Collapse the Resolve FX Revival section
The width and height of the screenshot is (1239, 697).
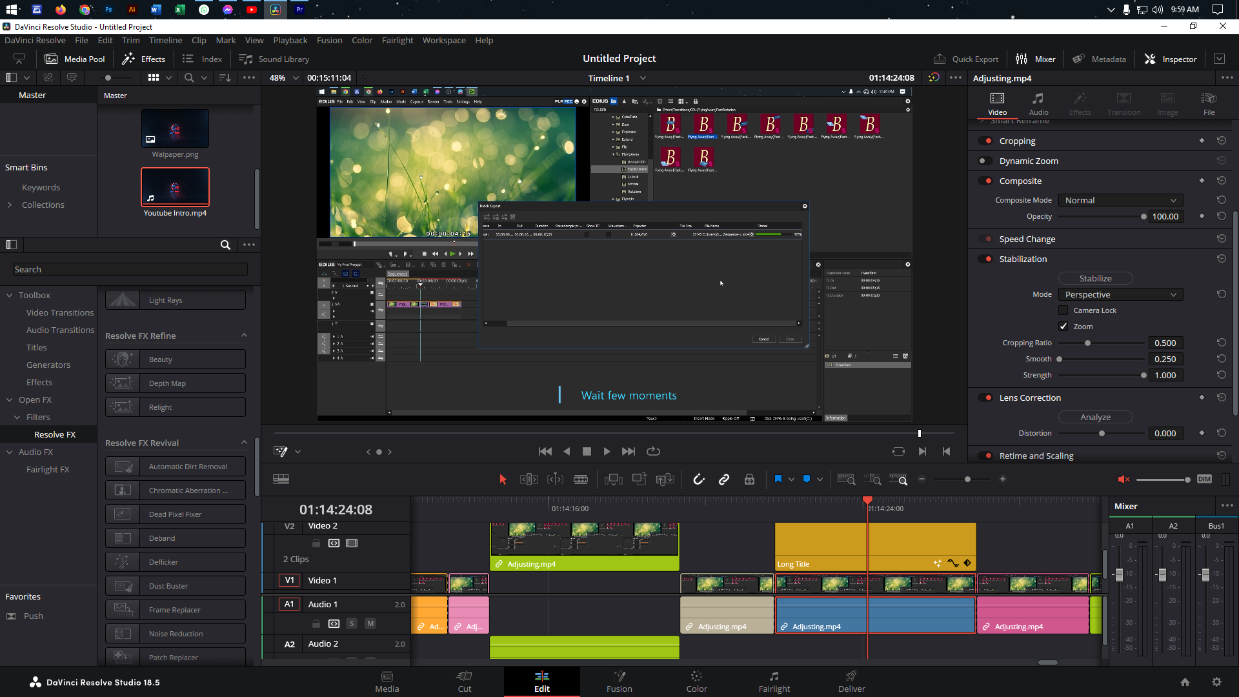pos(244,443)
